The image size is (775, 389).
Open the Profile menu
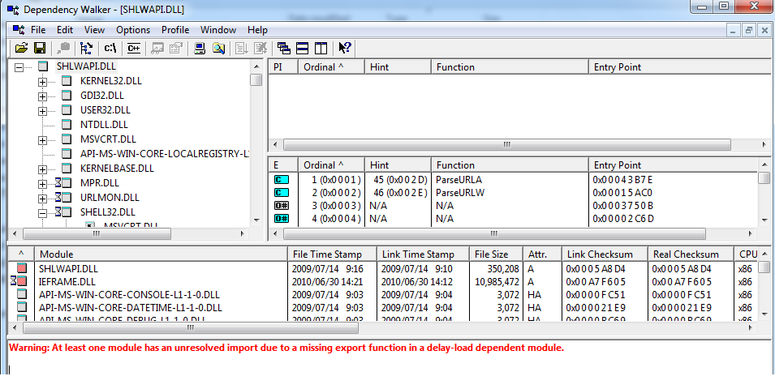[x=174, y=30]
